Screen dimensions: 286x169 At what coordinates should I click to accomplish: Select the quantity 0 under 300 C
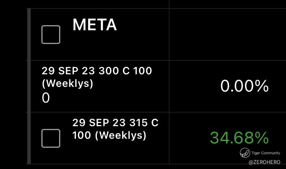tap(46, 98)
